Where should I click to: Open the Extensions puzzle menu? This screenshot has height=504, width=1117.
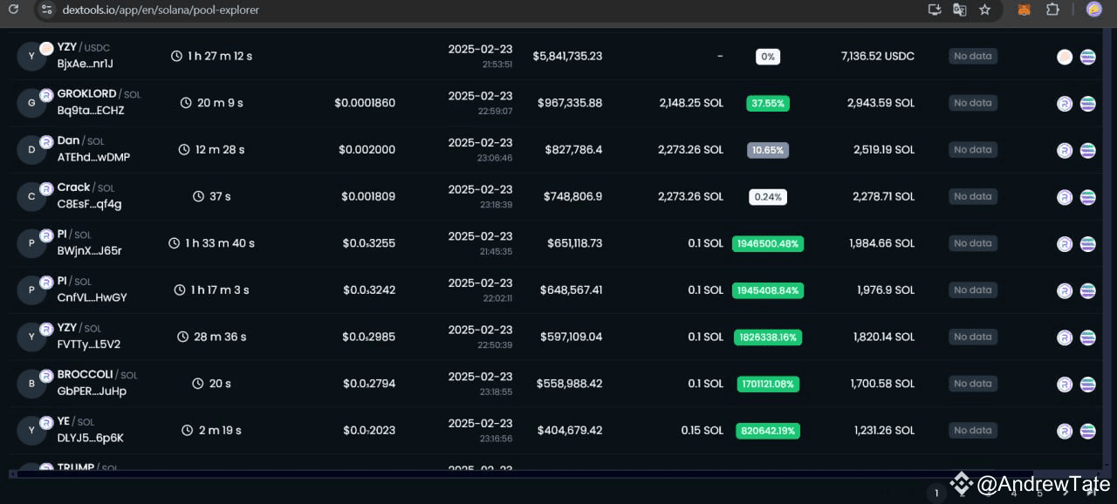[1052, 10]
